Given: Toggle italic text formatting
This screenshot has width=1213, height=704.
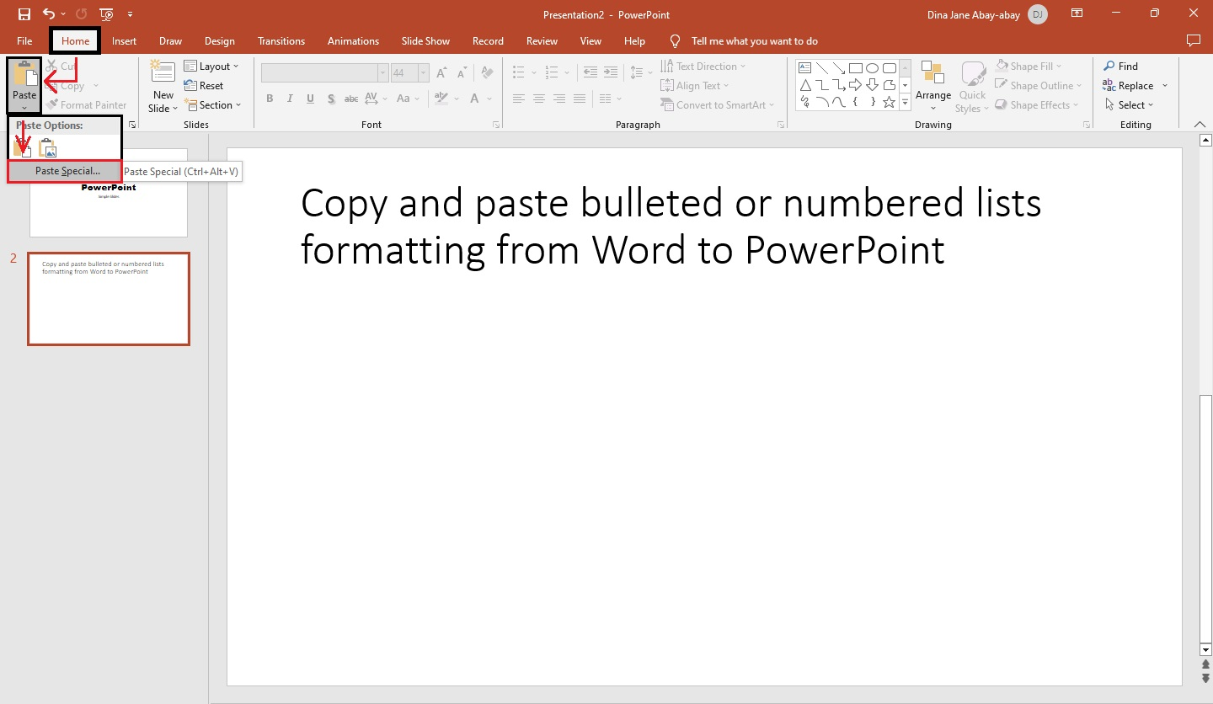Looking at the screenshot, I should (290, 99).
